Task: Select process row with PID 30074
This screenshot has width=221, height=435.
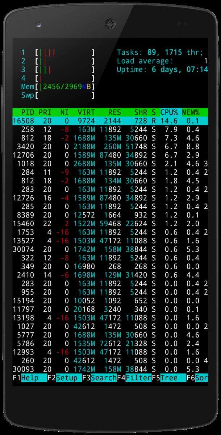Action: pos(110,249)
